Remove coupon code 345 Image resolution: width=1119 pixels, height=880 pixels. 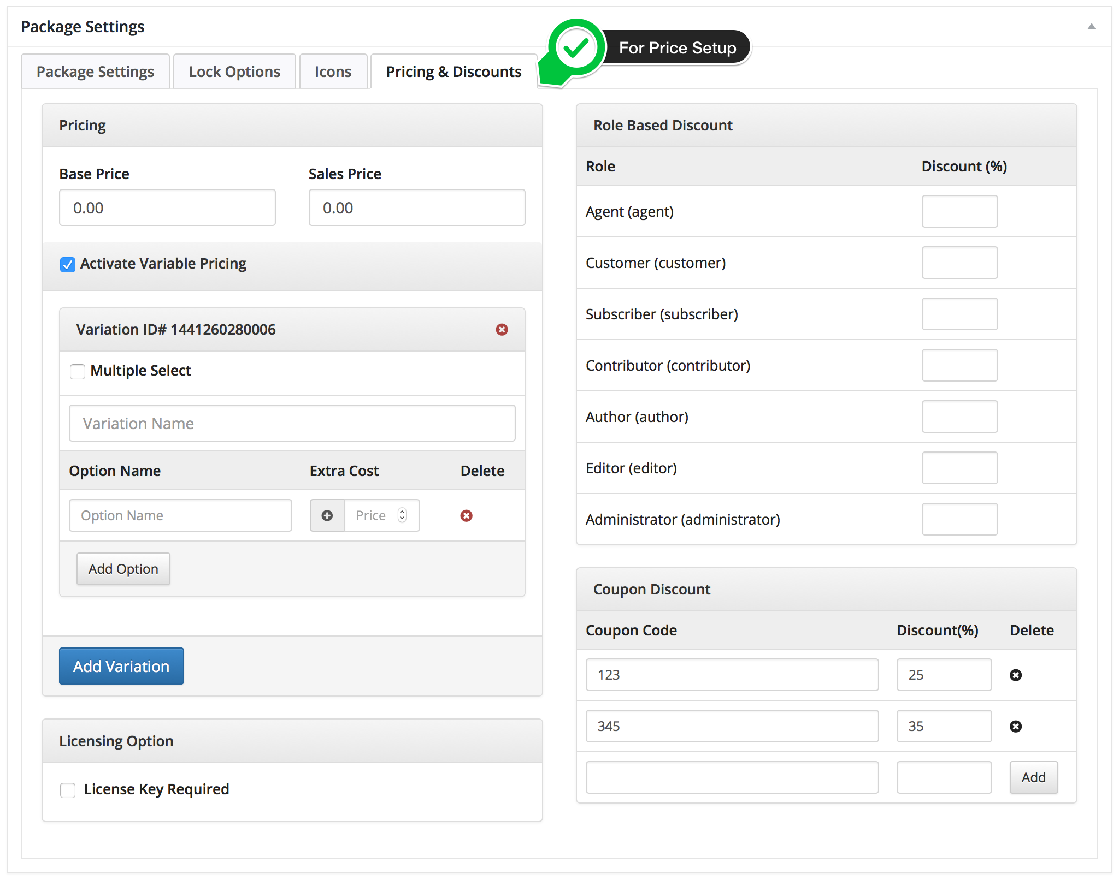coord(1015,726)
